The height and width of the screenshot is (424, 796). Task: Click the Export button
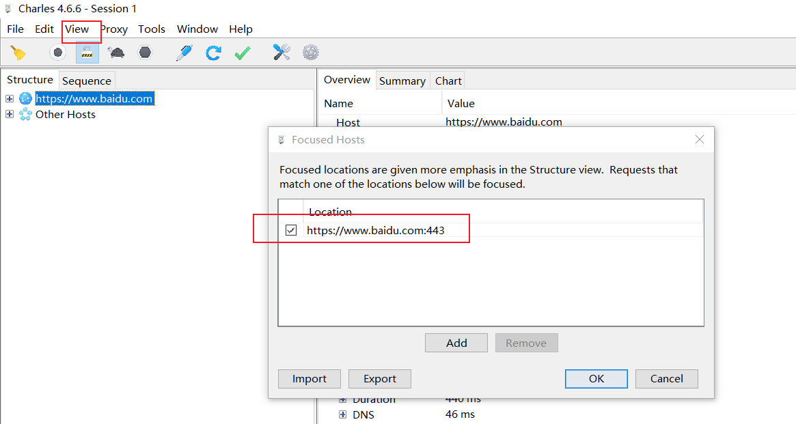[x=380, y=379]
